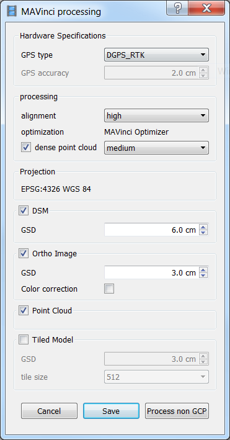Click the Process non GCP button
The image size is (230, 440).
pyautogui.click(x=177, y=411)
